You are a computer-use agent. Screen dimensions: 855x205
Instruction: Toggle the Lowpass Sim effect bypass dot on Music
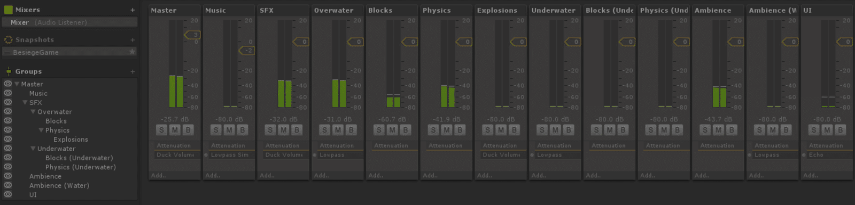206,155
